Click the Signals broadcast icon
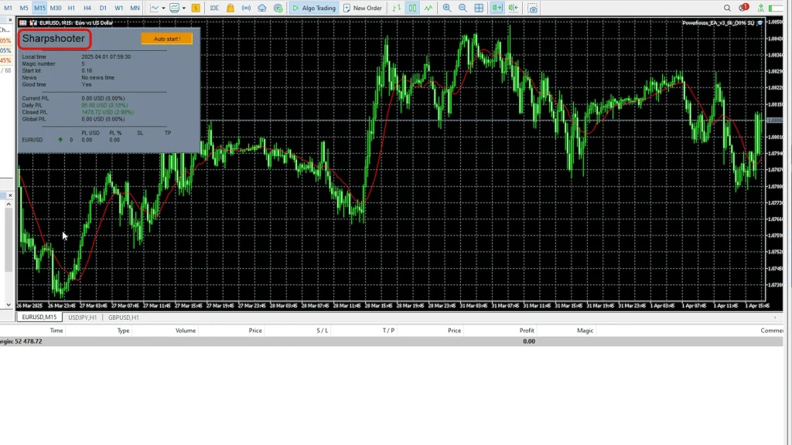 point(246,8)
